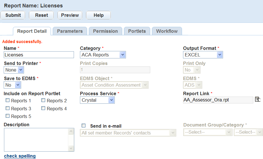263x159 pixels.
Task: Click the check spelling link
Action: [20, 156]
